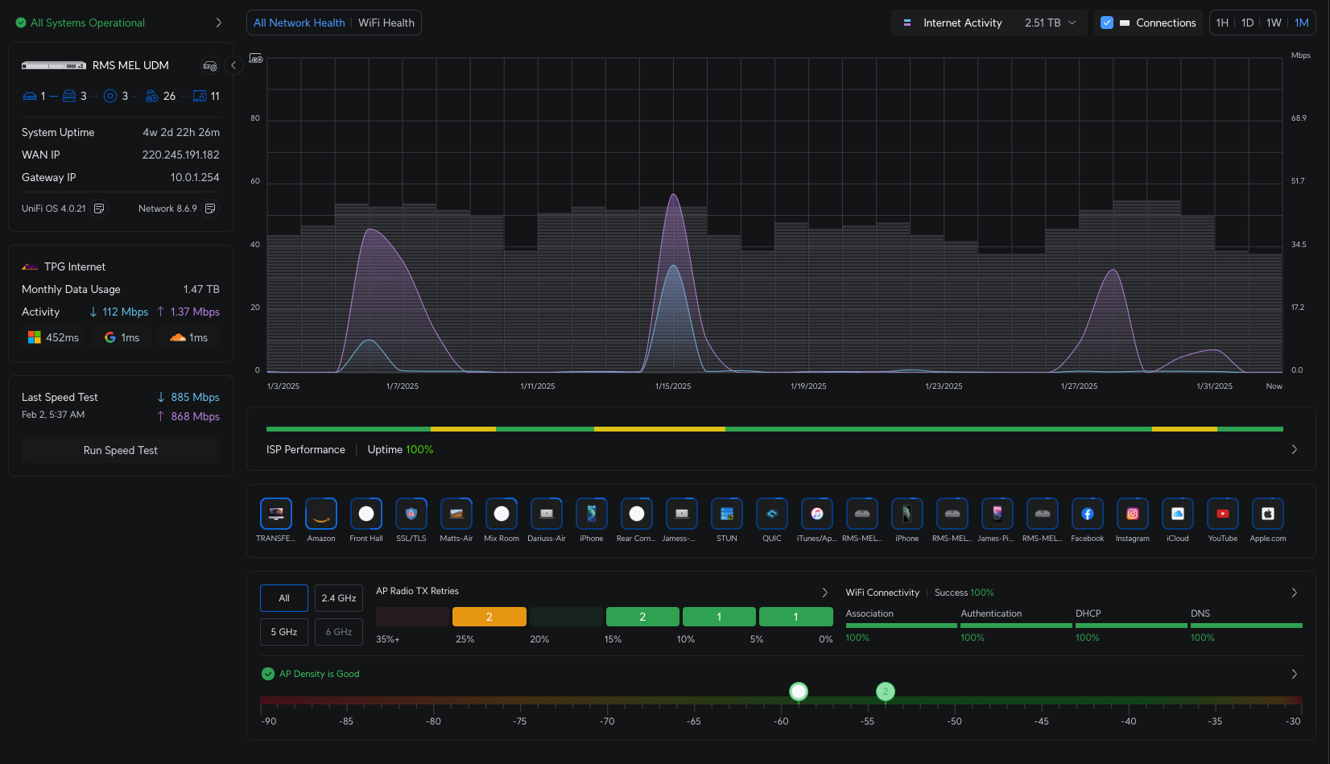The width and height of the screenshot is (1330, 764).
Task: Click the Instagram app icon
Action: [1132, 514]
